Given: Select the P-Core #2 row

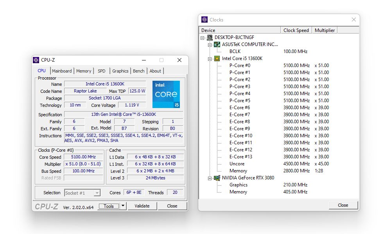Looking at the screenshot, I should [x=279, y=79].
